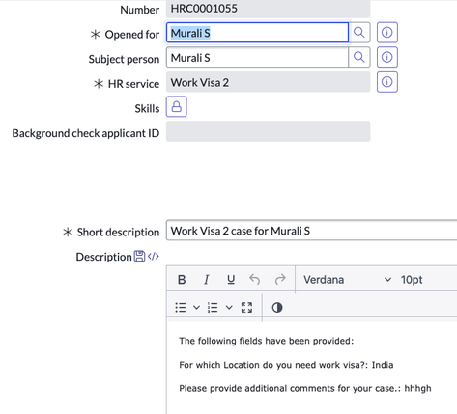Expand the numbered list style options
457x414 pixels.
pyautogui.click(x=229, y=308)
